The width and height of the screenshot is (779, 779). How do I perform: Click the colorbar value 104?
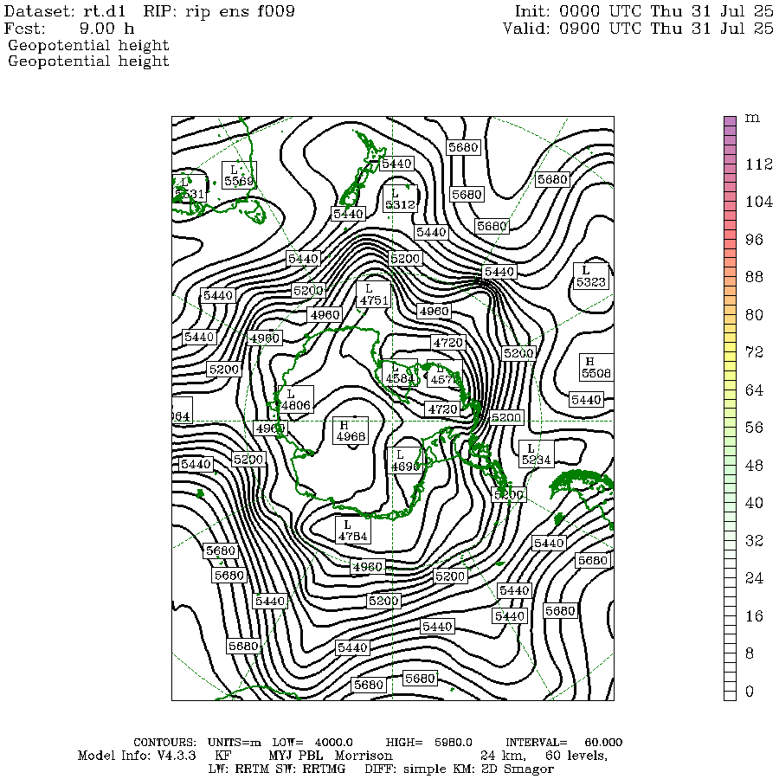click(758, 202)
